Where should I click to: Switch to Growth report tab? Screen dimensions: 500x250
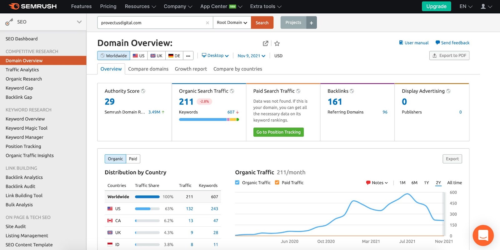tap(191, 69)
